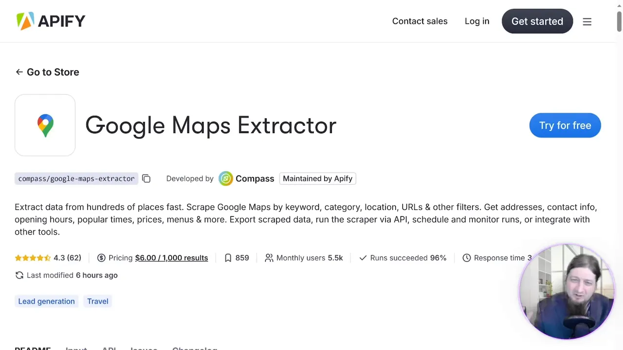Open the hamburger menu icon
623x350 pixels.
pyautogui.click(x=587, y=21)
